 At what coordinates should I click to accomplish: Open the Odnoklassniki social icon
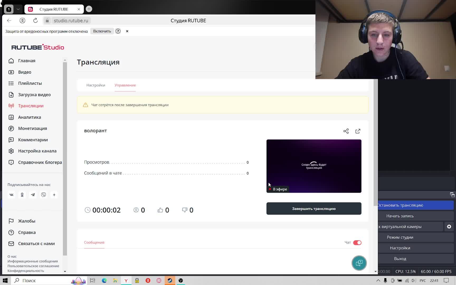click(x=22, y=195)
